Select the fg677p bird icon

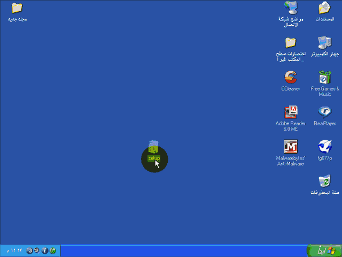324,147
